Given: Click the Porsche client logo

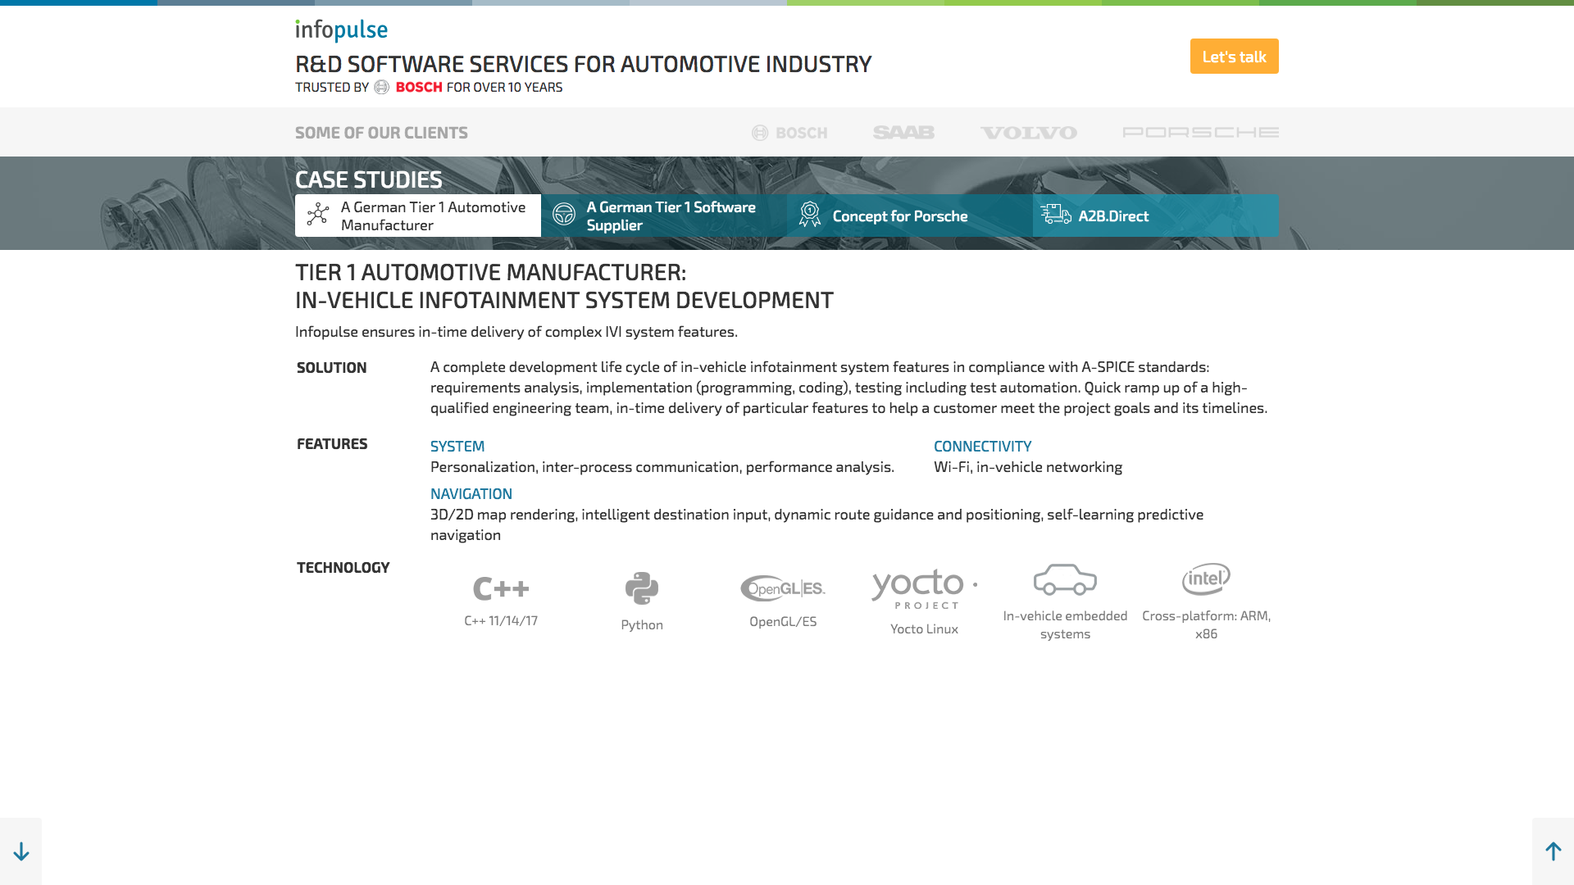Looking at the screenshot, I should (x=1200, y=132).
